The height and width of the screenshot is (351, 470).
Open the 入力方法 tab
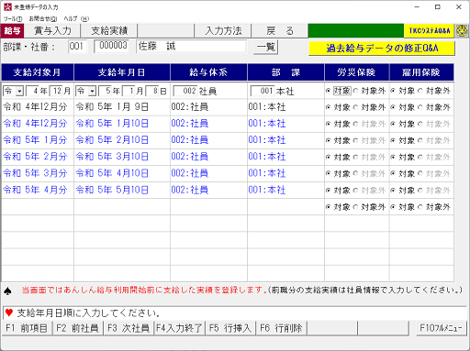click(223, 30)
